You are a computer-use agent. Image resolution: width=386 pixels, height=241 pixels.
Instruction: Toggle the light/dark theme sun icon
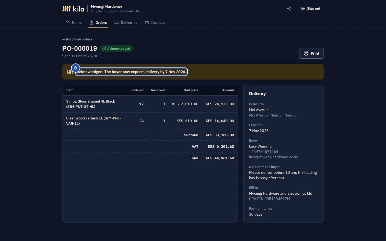coord(289,9)
